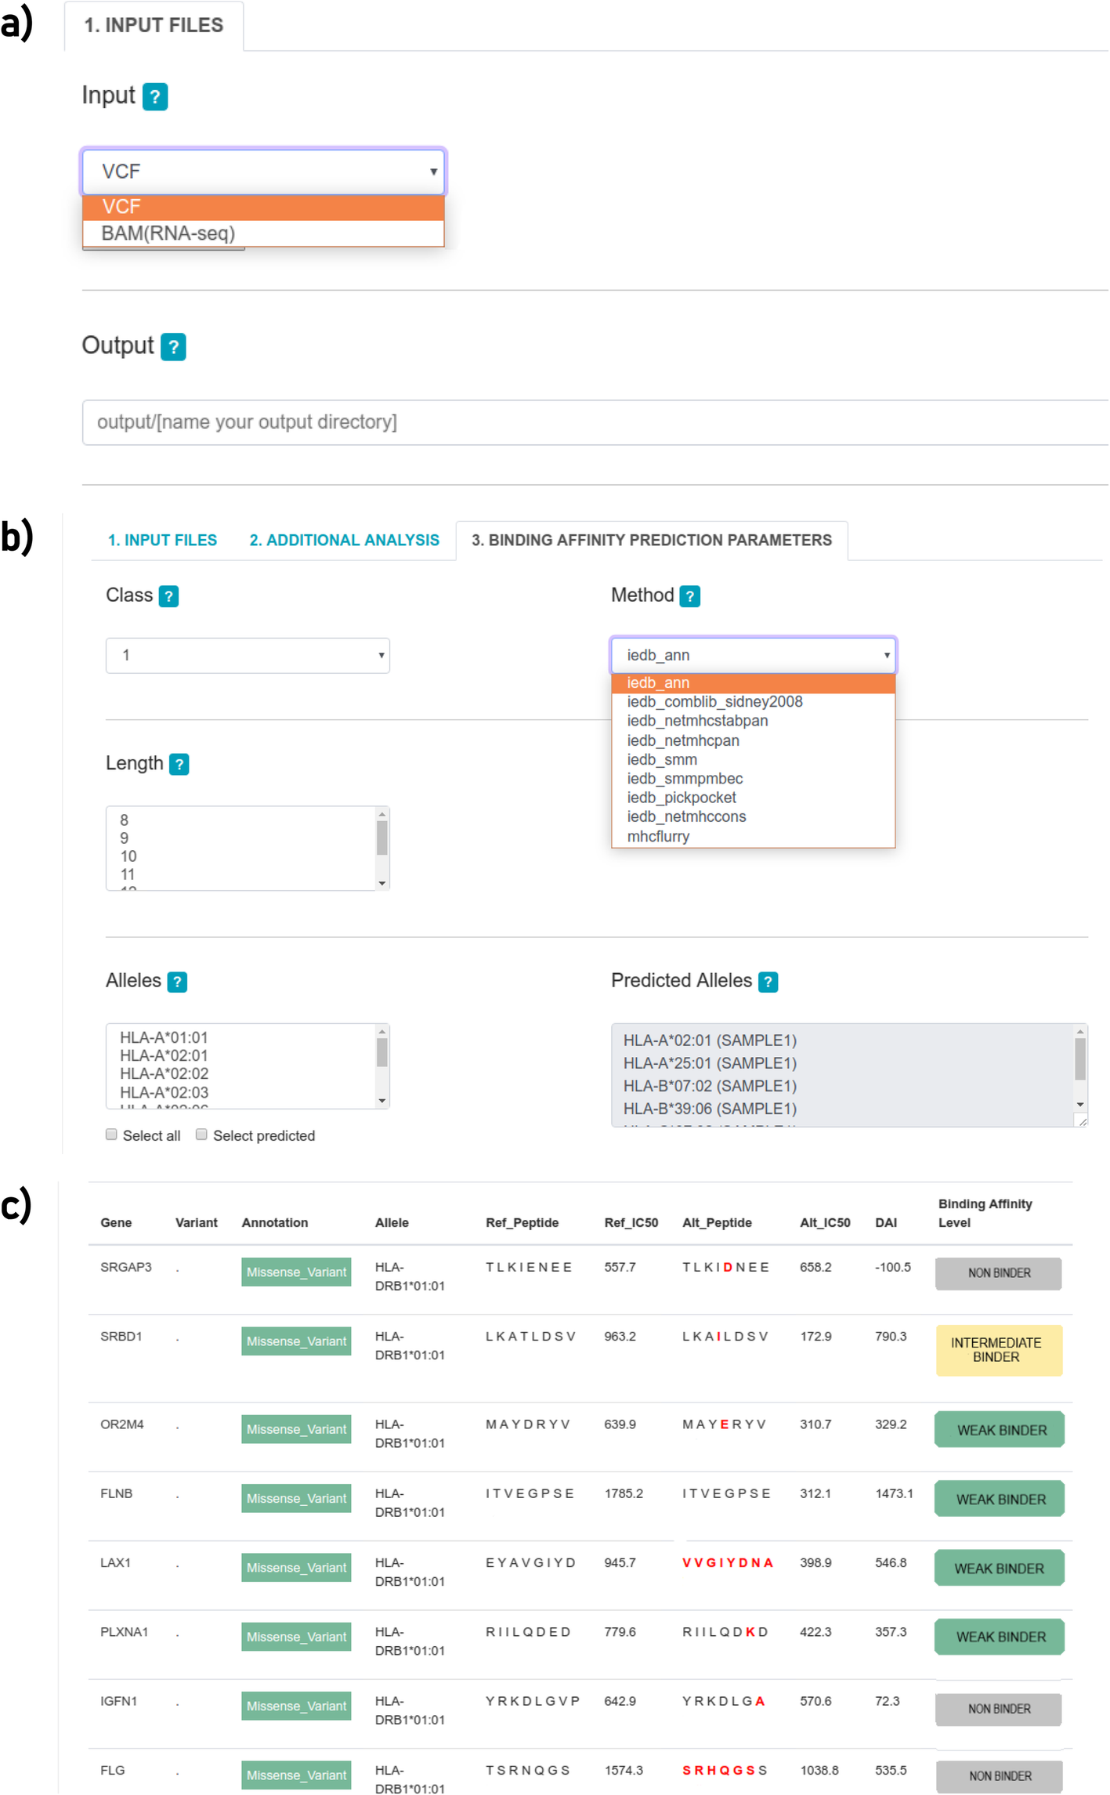Select HLA-A*02:02 in the Alleles list

pyautogui.click(x=241, y=1073)
